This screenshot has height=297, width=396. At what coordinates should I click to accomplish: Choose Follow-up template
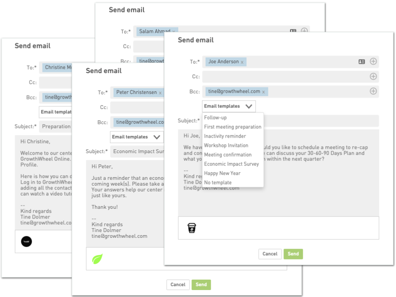click(x=215, y=118)
